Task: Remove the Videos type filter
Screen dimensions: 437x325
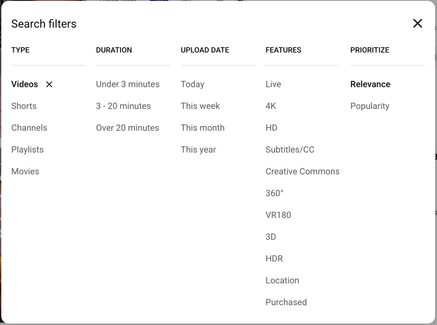Action: 49,84
